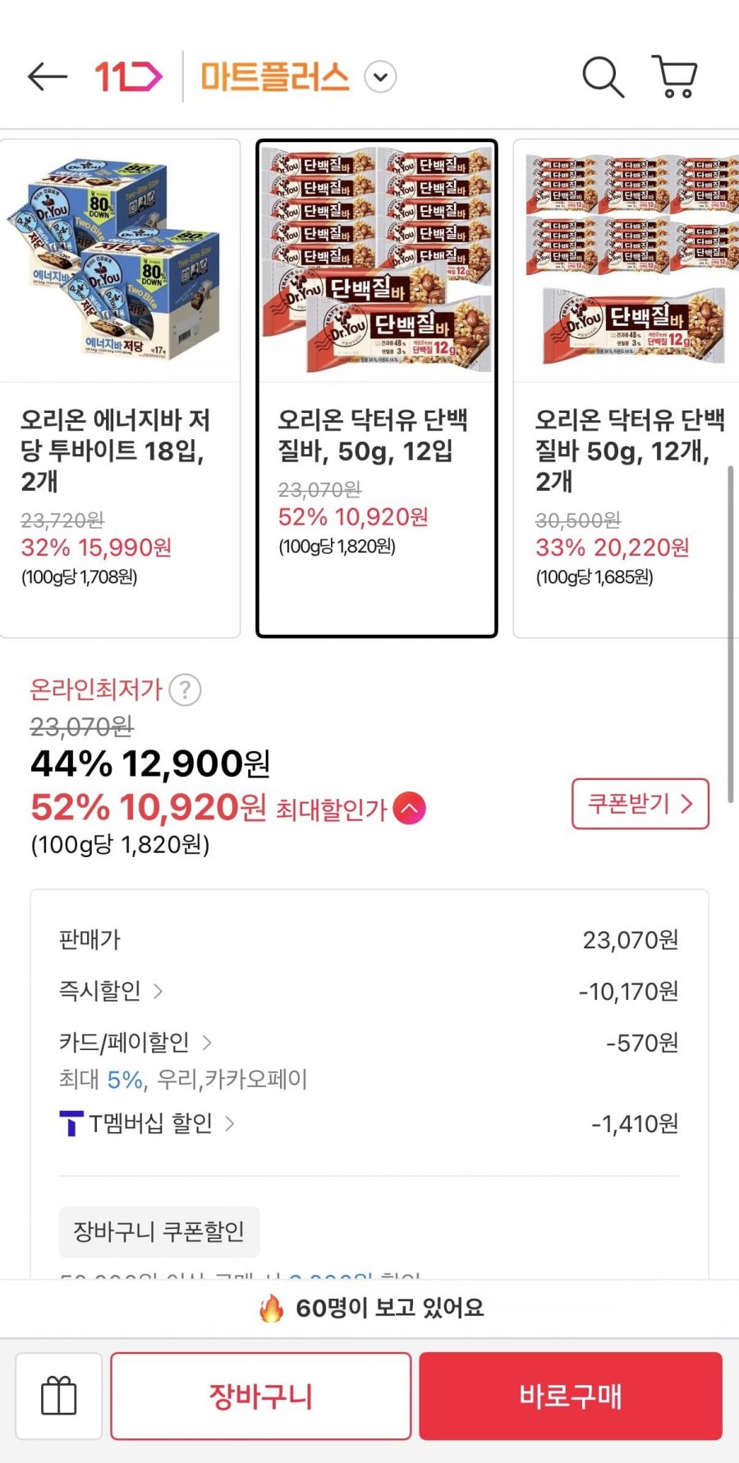Open the shopping cart icon
Image resolution: width=739 pixels, height=1463 pixels.
(675, 77)
